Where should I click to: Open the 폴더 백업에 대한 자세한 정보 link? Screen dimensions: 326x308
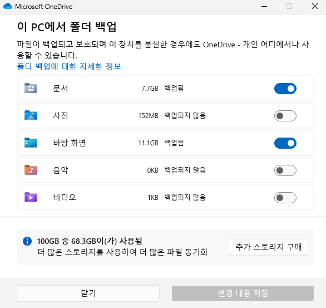coord(69,67)
